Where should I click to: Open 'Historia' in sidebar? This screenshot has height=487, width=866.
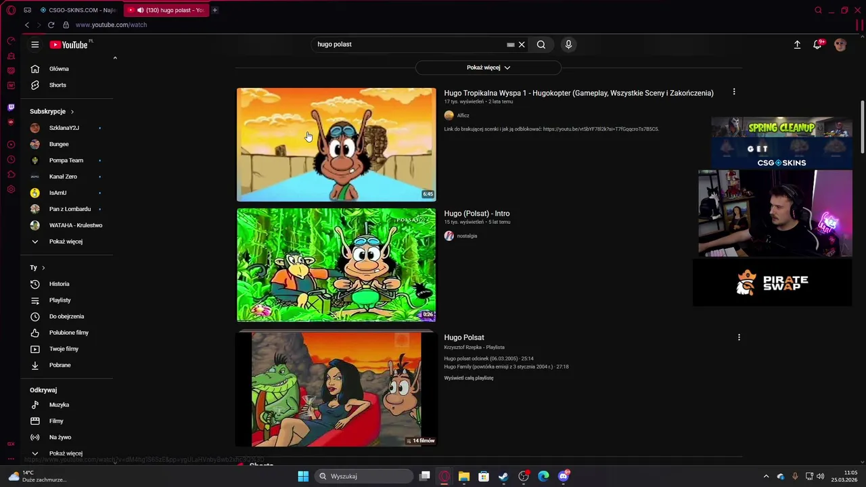(59, 284)
